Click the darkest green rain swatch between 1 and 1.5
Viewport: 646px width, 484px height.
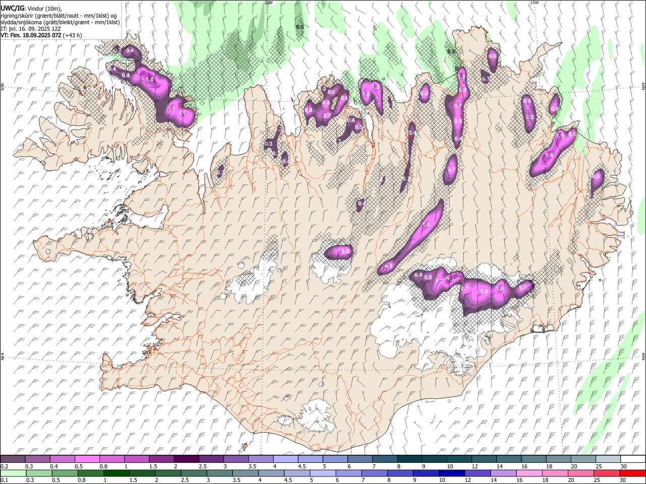pyautogui.click(x=117, y=473)
